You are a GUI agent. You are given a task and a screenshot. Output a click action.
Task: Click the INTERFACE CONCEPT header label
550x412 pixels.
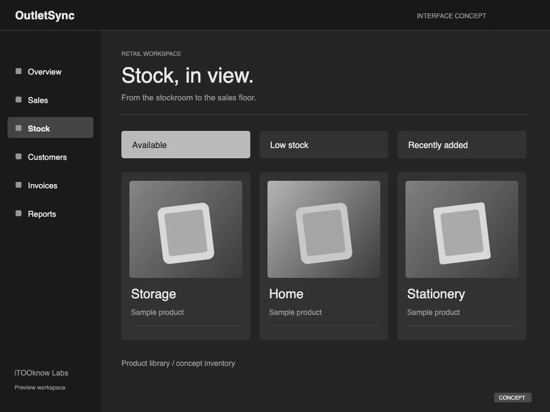(451, 16)
